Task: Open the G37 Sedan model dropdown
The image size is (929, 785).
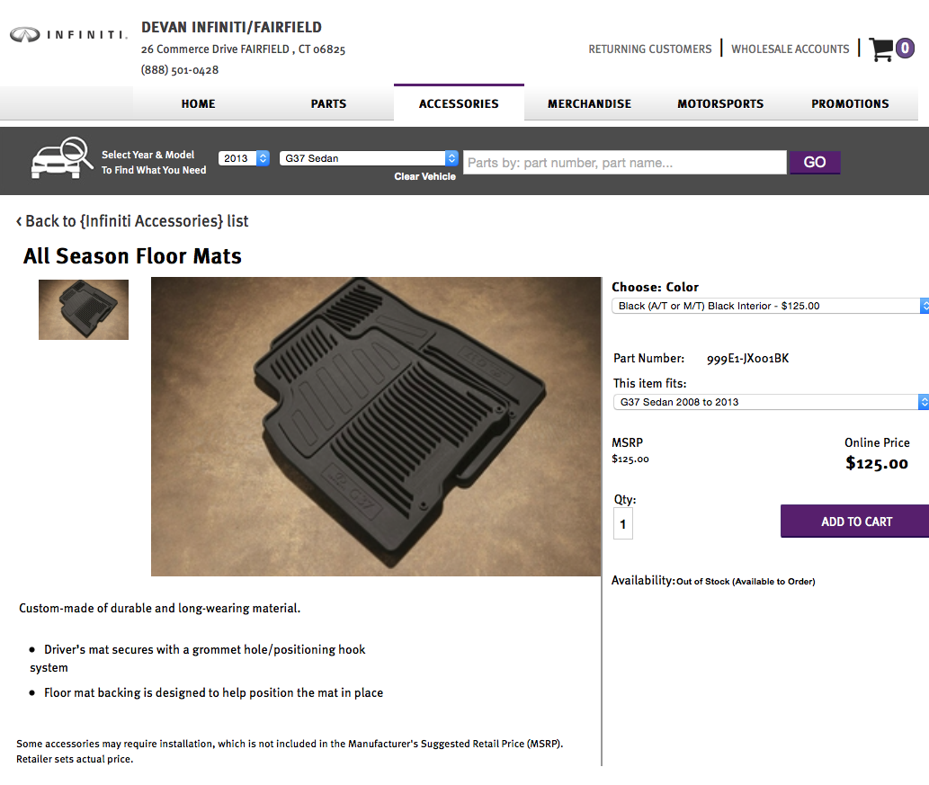Action: pyautogui.click(x=369, y=158)
